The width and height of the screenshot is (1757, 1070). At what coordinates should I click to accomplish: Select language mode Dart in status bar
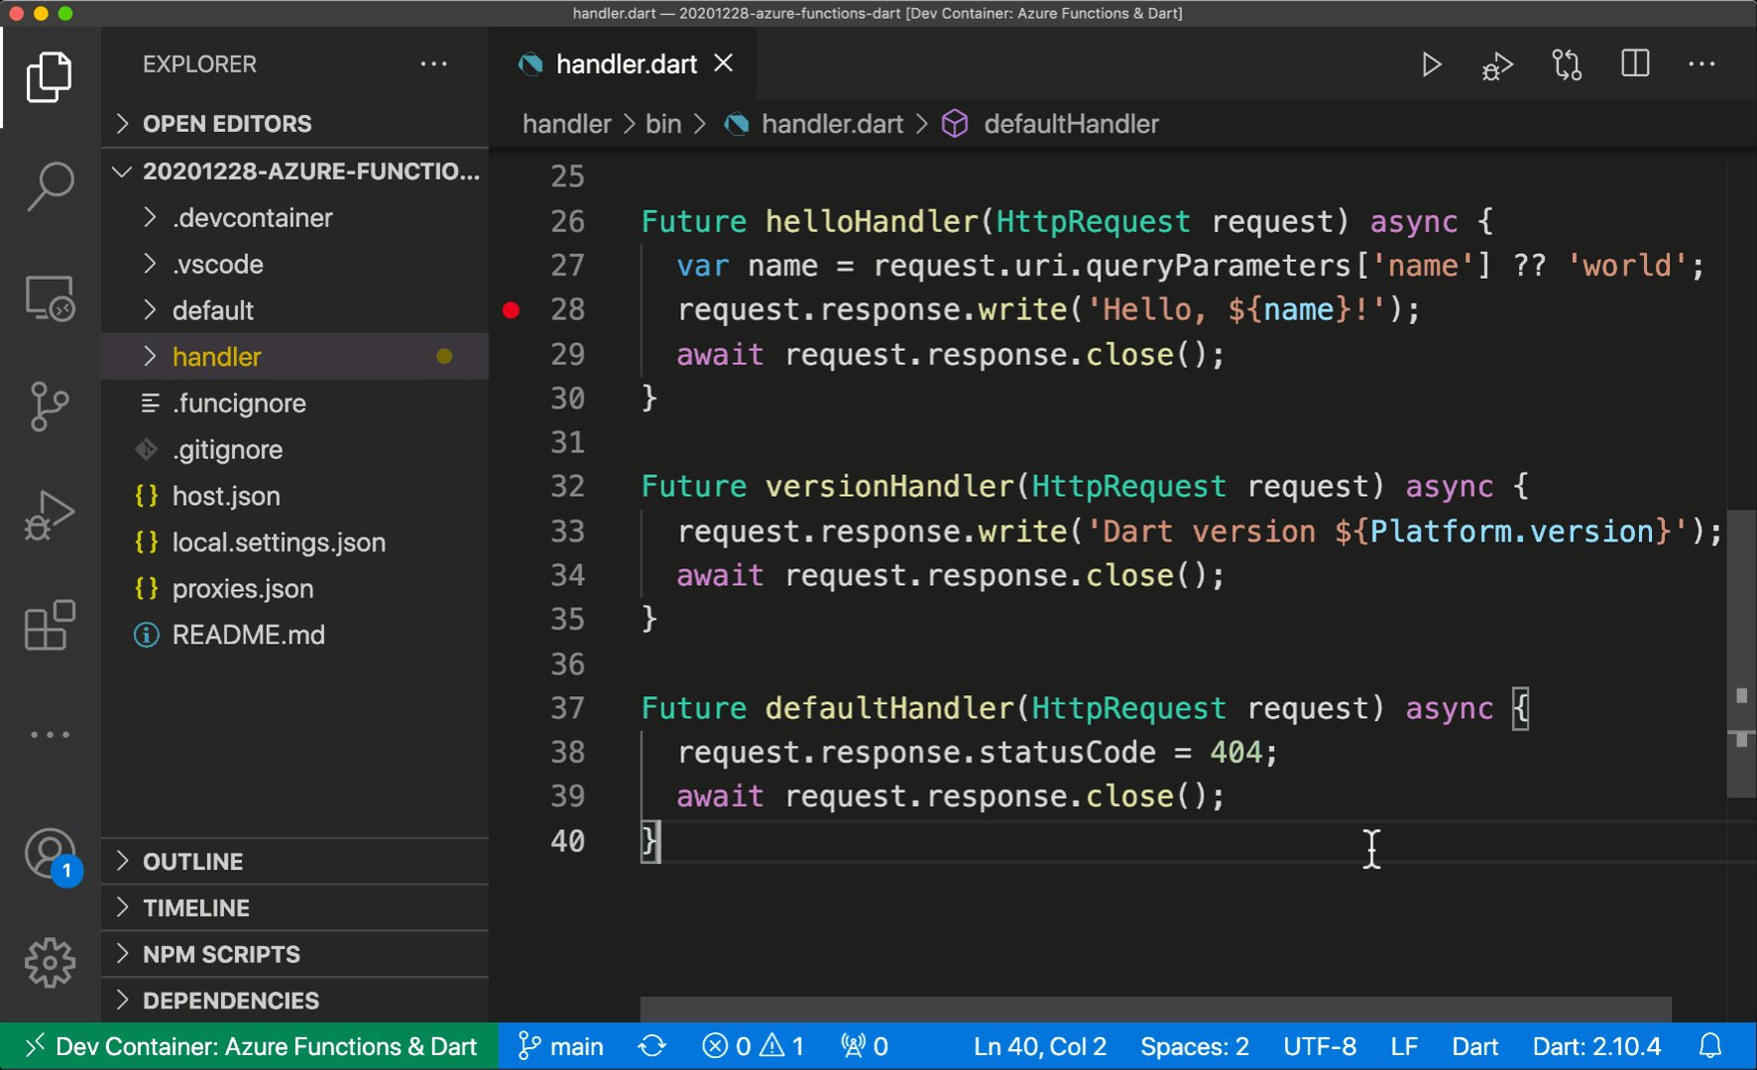[1474, 1046]
